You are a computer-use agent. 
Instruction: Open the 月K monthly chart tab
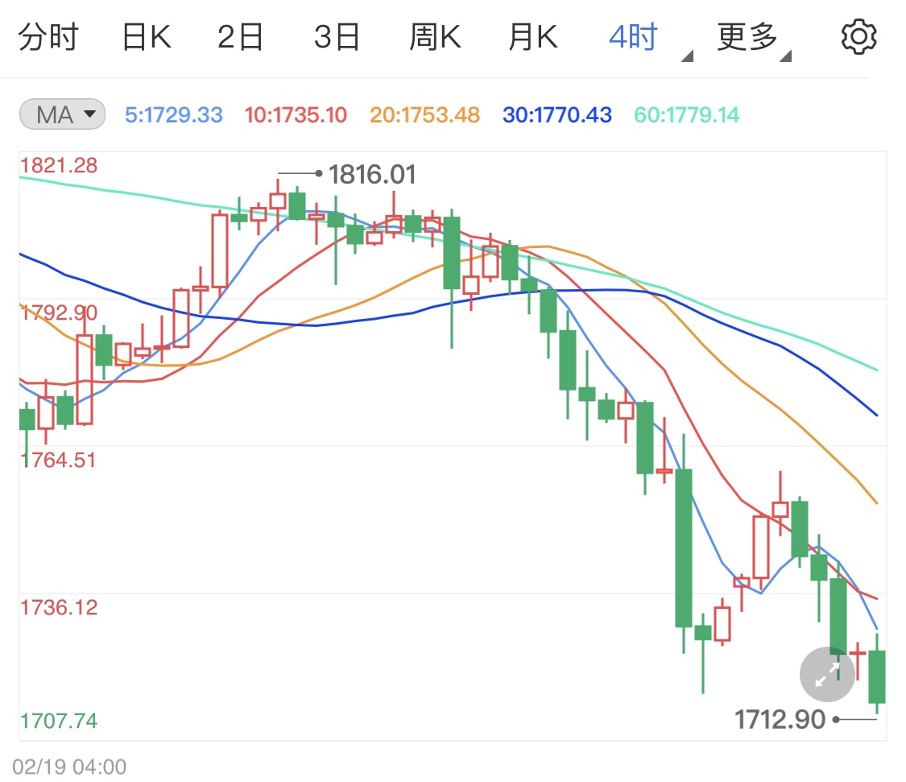[533, 37]
